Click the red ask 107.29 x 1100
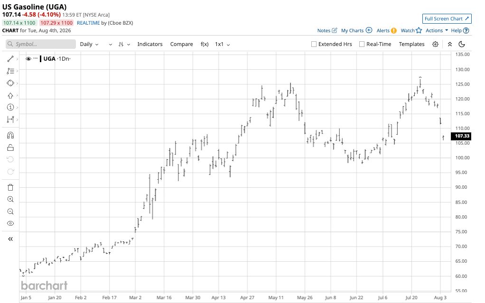The width and height of the screenshot is (485, 303). click(56, 23)
